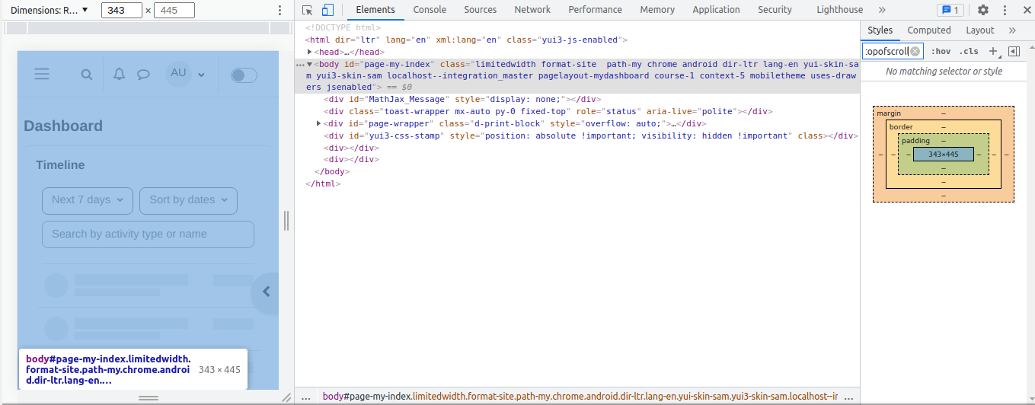The width and height of the screenshot is (1035, 405).
Task: Toggle the :hov element state button
Action: point(941,51)
